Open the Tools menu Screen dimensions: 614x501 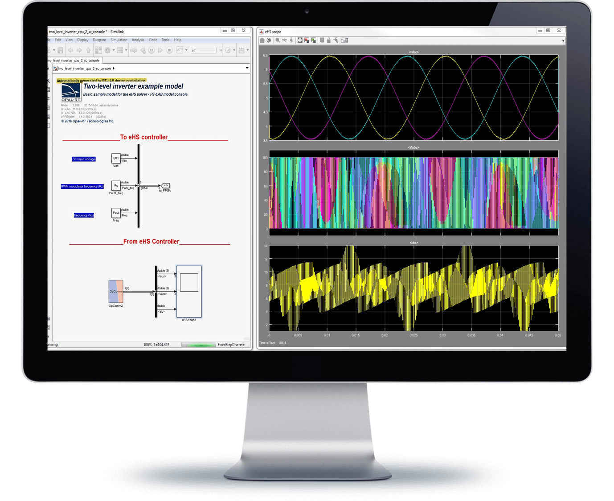pos(166,40)
